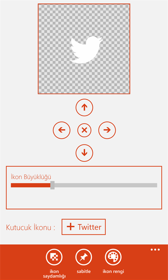Click the gray unfilled part of size slider
168x280 pixels.
tap(106, 185)
